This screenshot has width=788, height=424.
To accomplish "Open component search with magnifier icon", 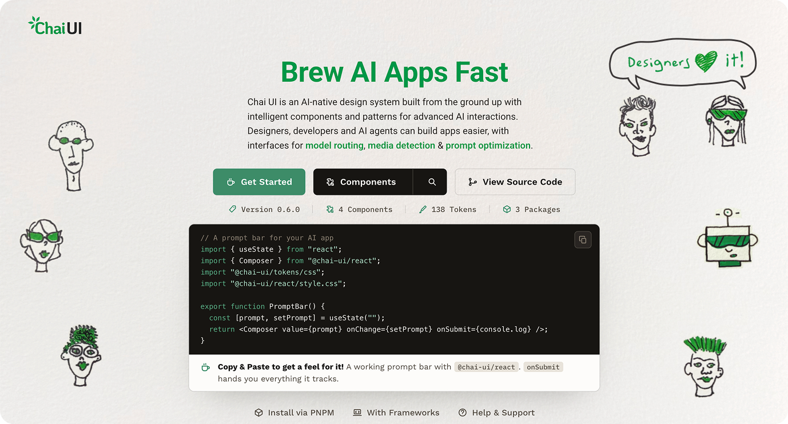I will coord(432,182).
